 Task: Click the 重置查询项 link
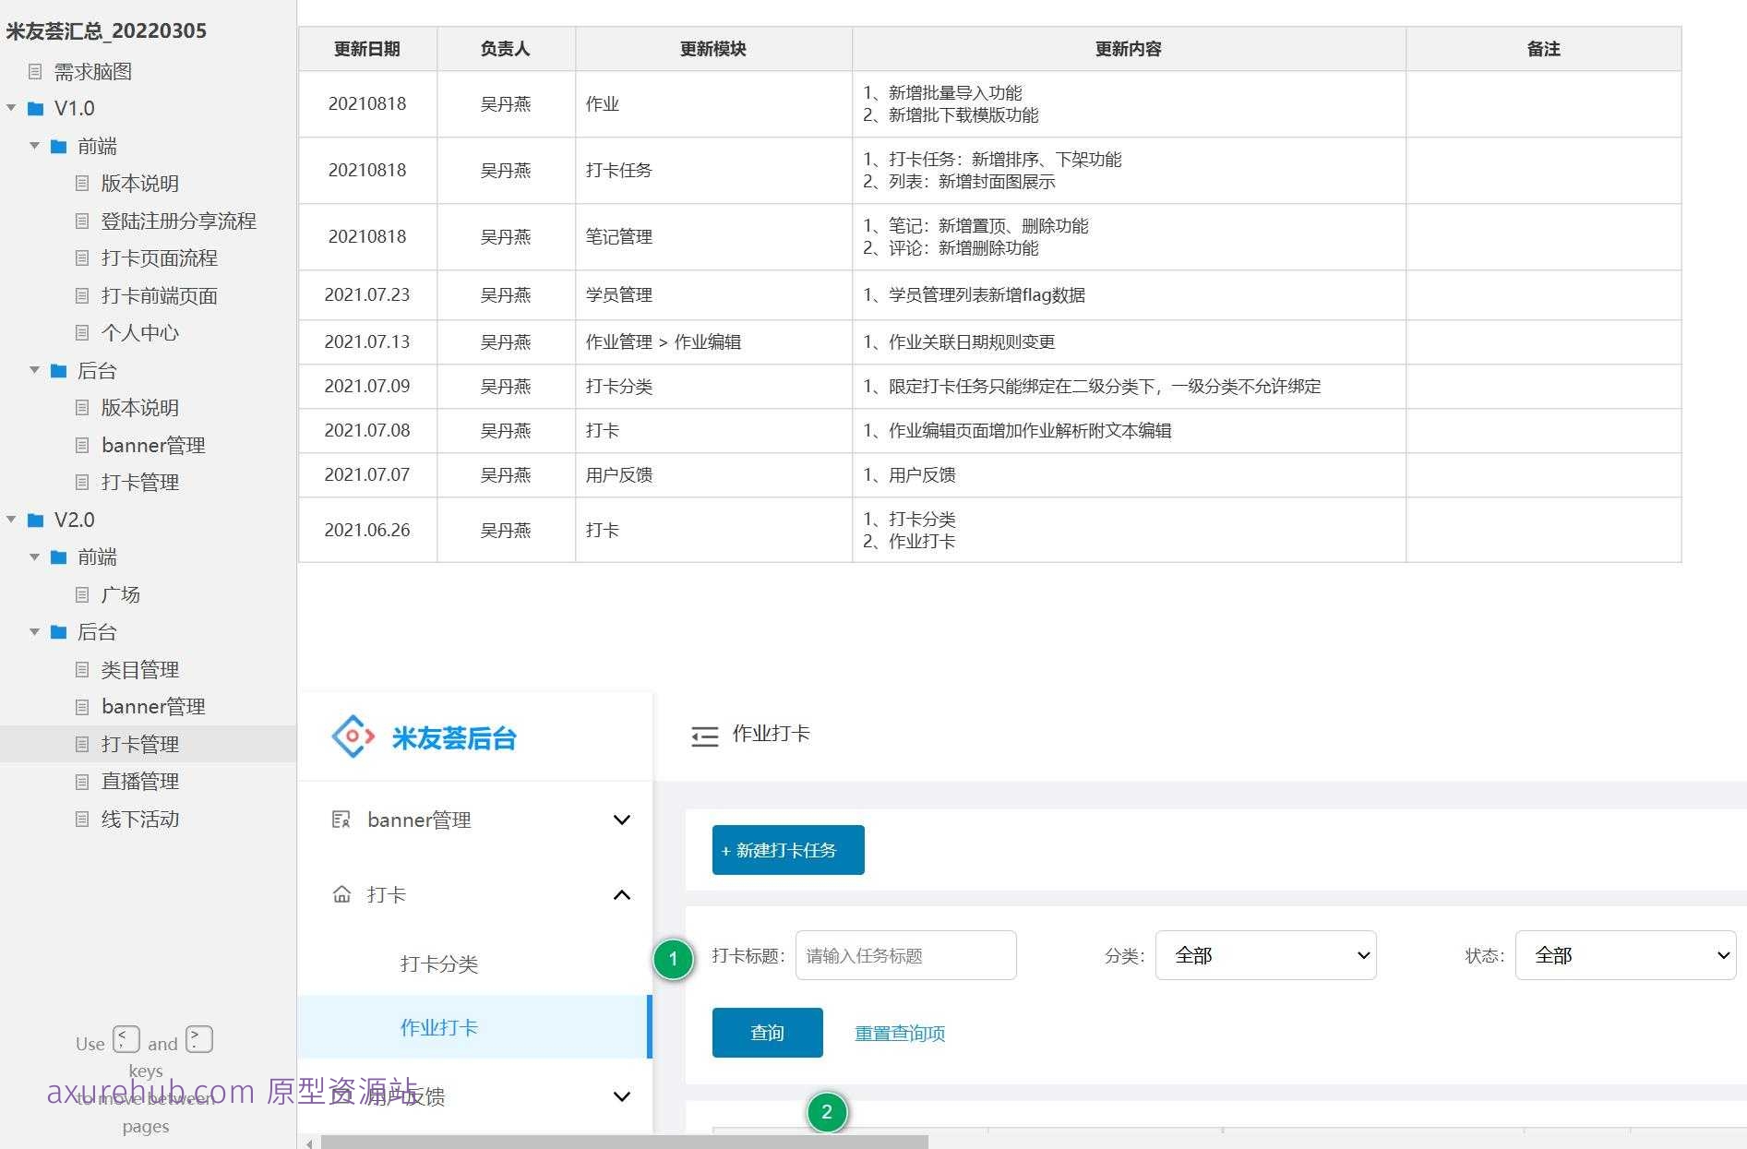(x=899, y=1033)
